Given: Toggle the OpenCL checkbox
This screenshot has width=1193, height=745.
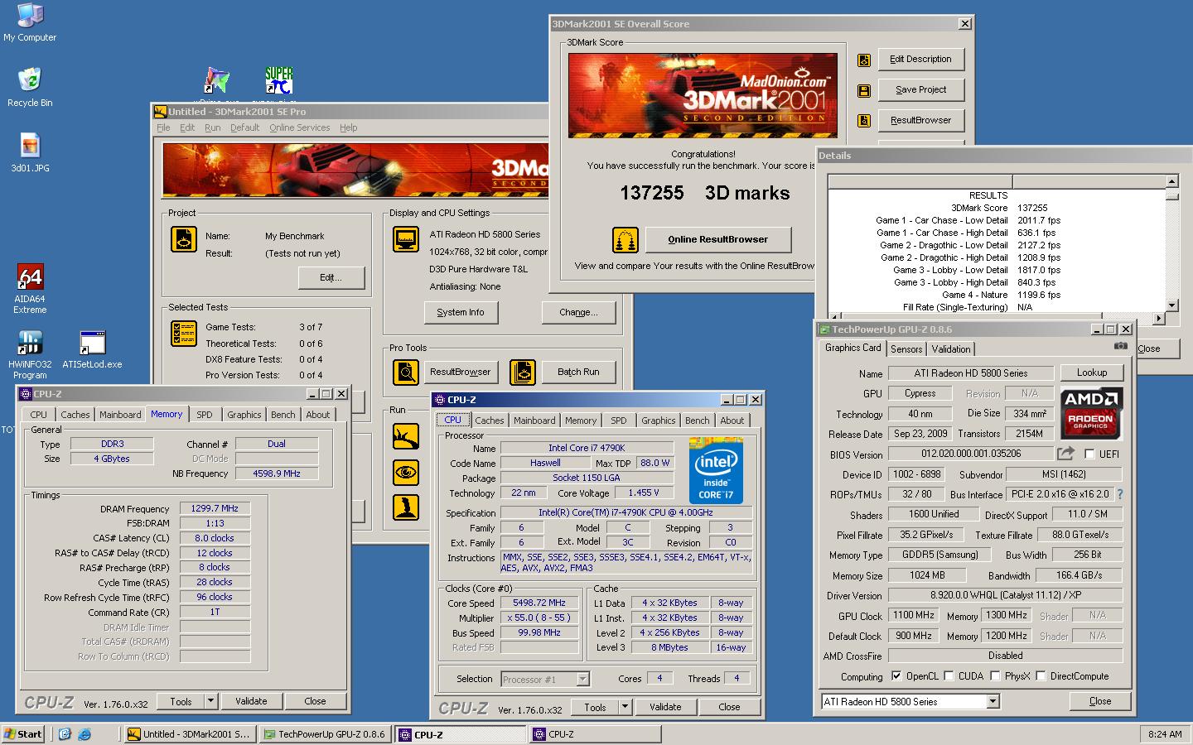Looking at the screenshot, I should (x=896, y=676).
